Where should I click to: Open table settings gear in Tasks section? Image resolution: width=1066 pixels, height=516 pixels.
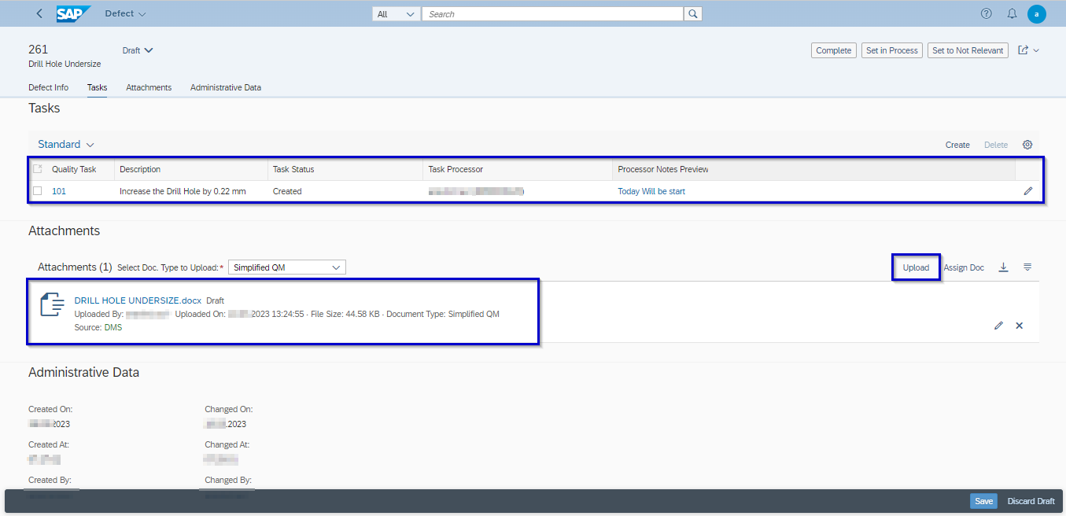click(1027, 145)
